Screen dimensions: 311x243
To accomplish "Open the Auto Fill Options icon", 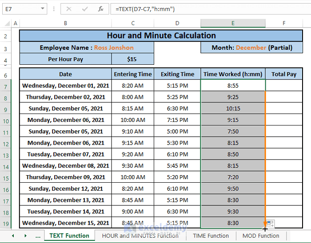I will coord(270,224).
